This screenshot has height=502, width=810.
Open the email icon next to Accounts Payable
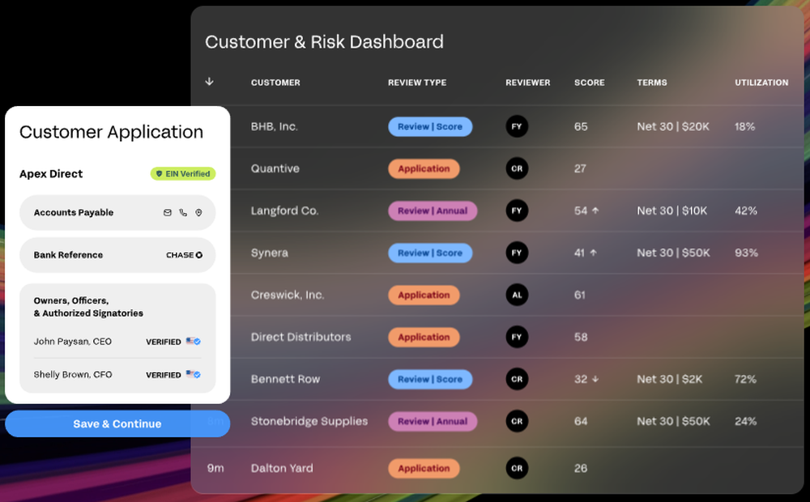tap(168, 212)
